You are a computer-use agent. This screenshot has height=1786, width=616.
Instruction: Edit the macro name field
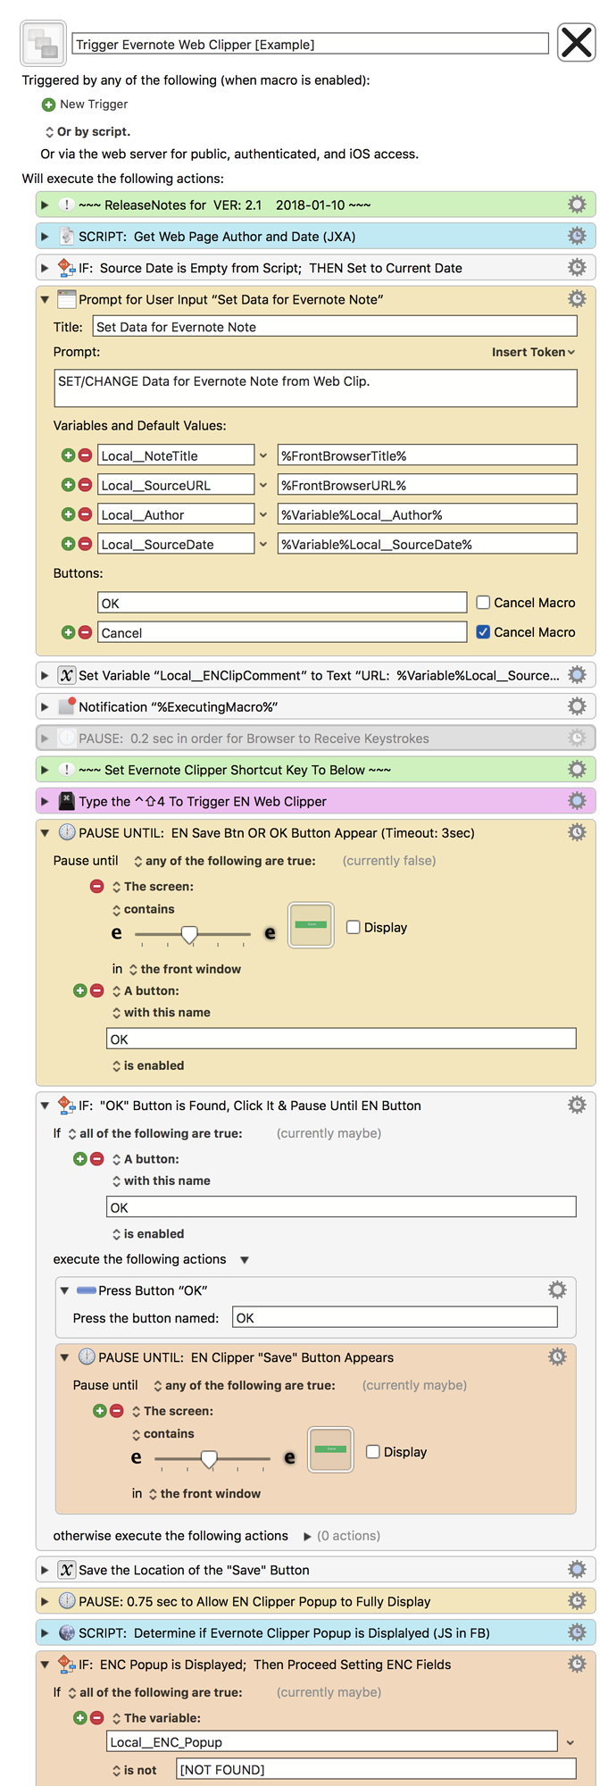coord(310,44)
